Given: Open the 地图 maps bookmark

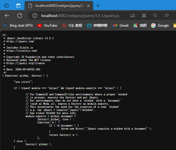Looking at the screenshot, I should click(140, 26).
